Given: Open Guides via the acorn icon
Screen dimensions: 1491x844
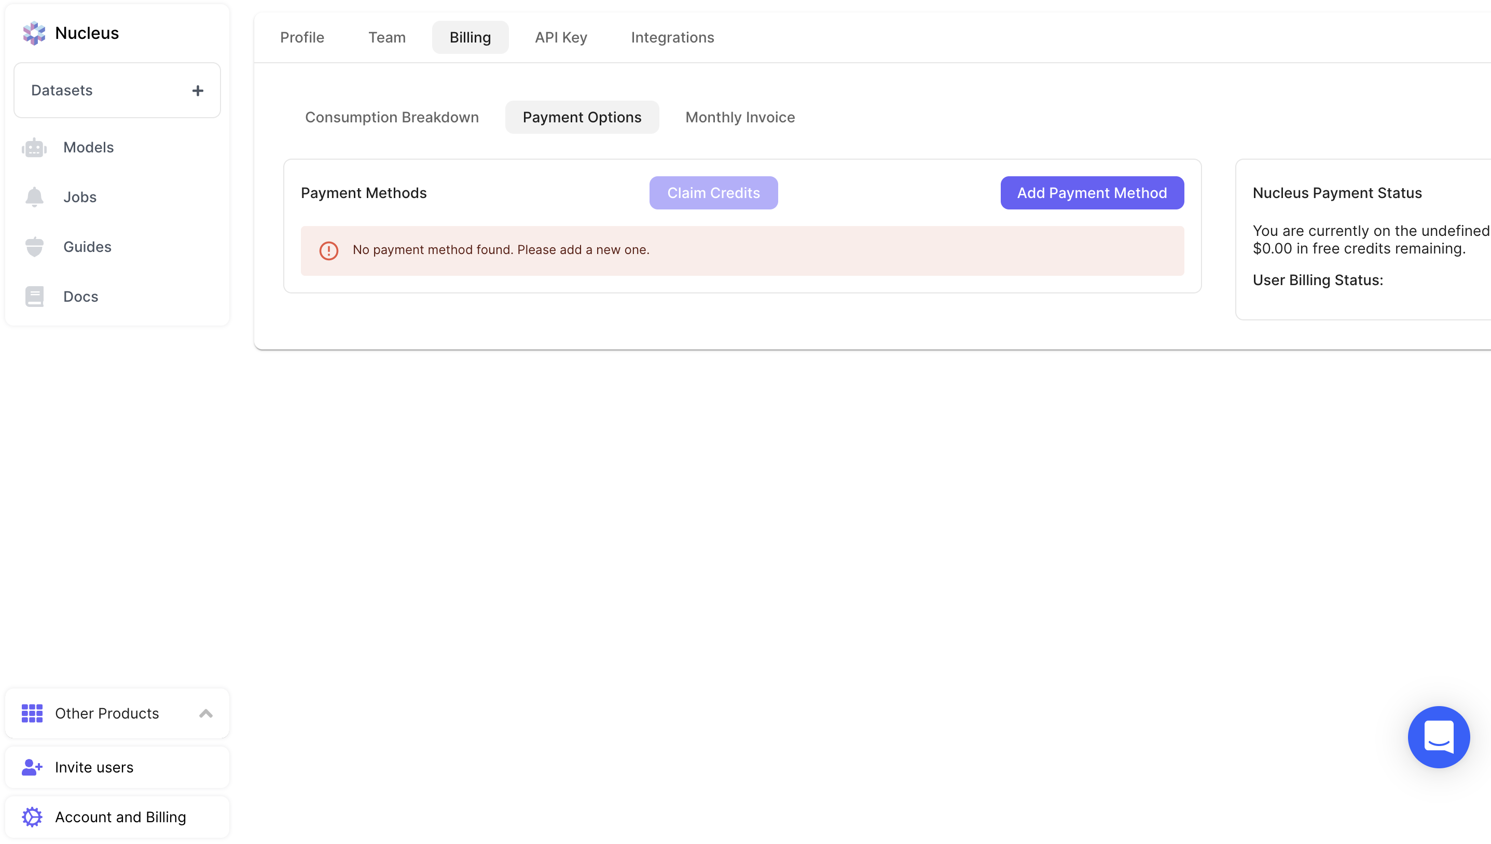Looking at the screenshot, I should [34, 247].
